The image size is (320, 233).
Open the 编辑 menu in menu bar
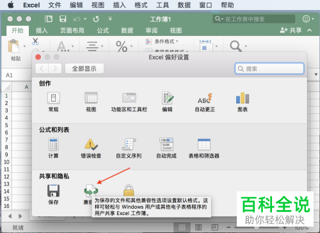76,4
